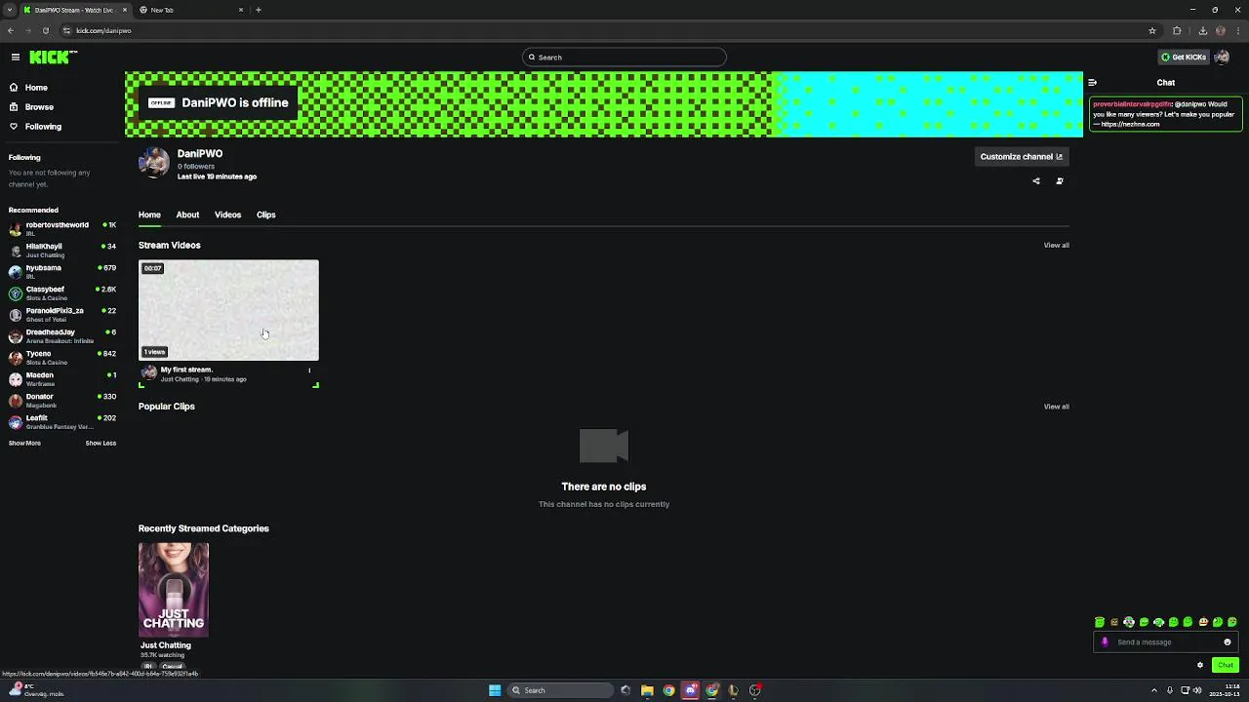This screenshot has width=1249, height=702.
Task: Open recommended channel ParanoidPixi3_za
Action: (x=61, y=315)
